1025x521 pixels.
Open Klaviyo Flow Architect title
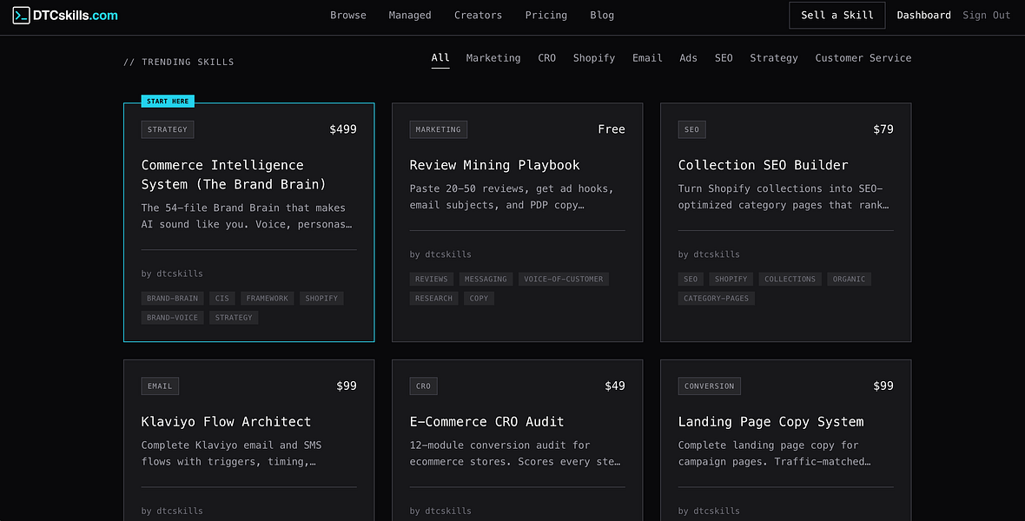coord(226,422)
